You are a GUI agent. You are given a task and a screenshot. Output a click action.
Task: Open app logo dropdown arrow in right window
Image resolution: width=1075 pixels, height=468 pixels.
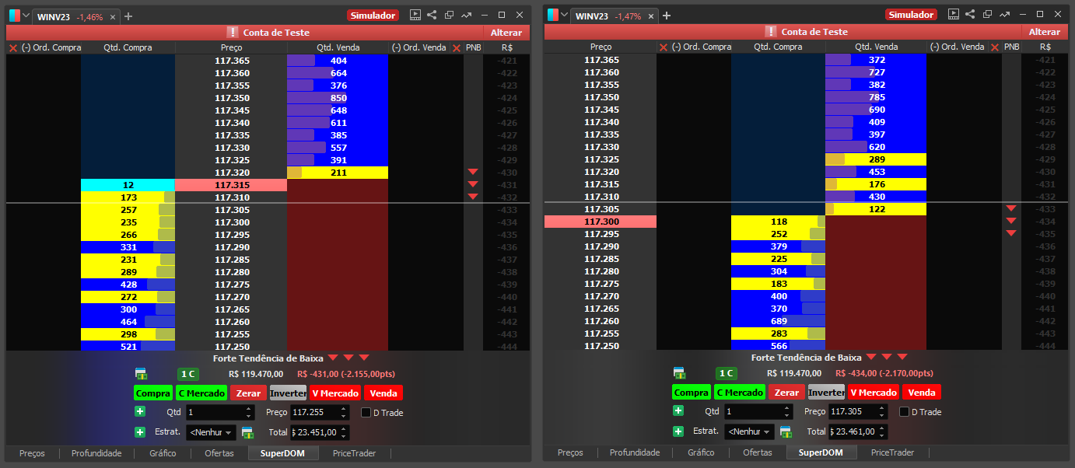coord(566,16)
